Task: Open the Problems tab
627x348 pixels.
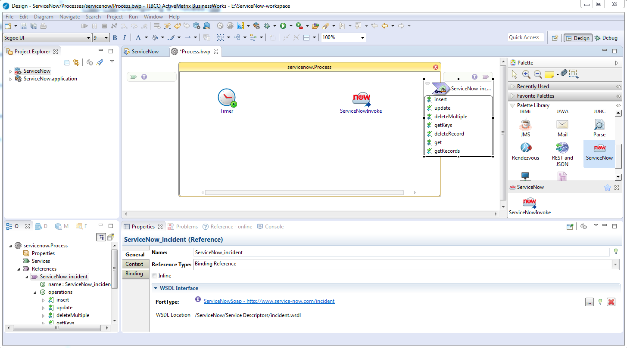Action: click(183, 227)
